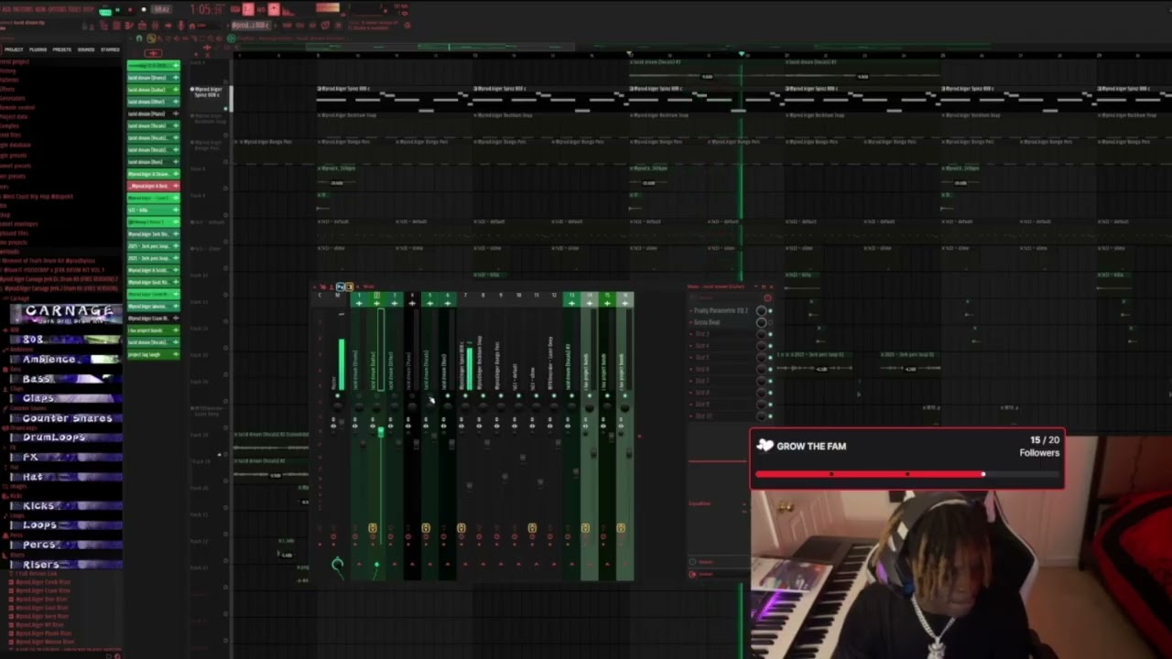The height and width of the screenshot is (659, 1172).
Task: Open Fruity Parametric EQ 2 effect slot
Action: pyautogui.click(x=721, y=310)
